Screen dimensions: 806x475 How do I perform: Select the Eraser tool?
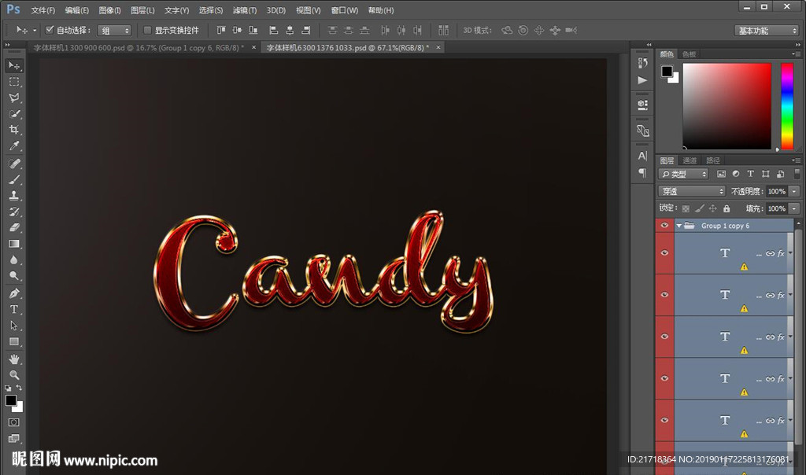(x=14, y=227)
